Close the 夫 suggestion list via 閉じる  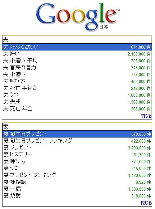coord(146,116)
